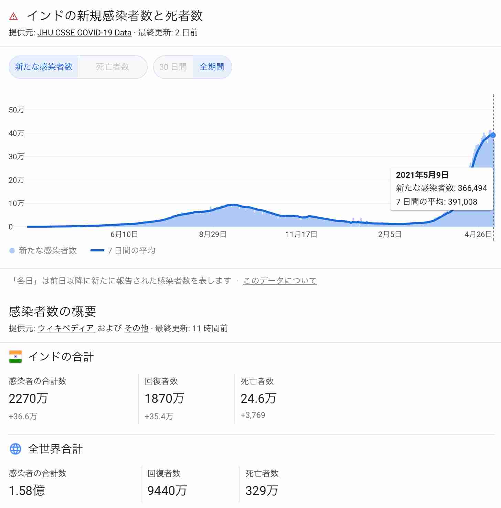The image size is (501, 508).
Task: Click India case increase +36.6万
Action: point(23,417)
